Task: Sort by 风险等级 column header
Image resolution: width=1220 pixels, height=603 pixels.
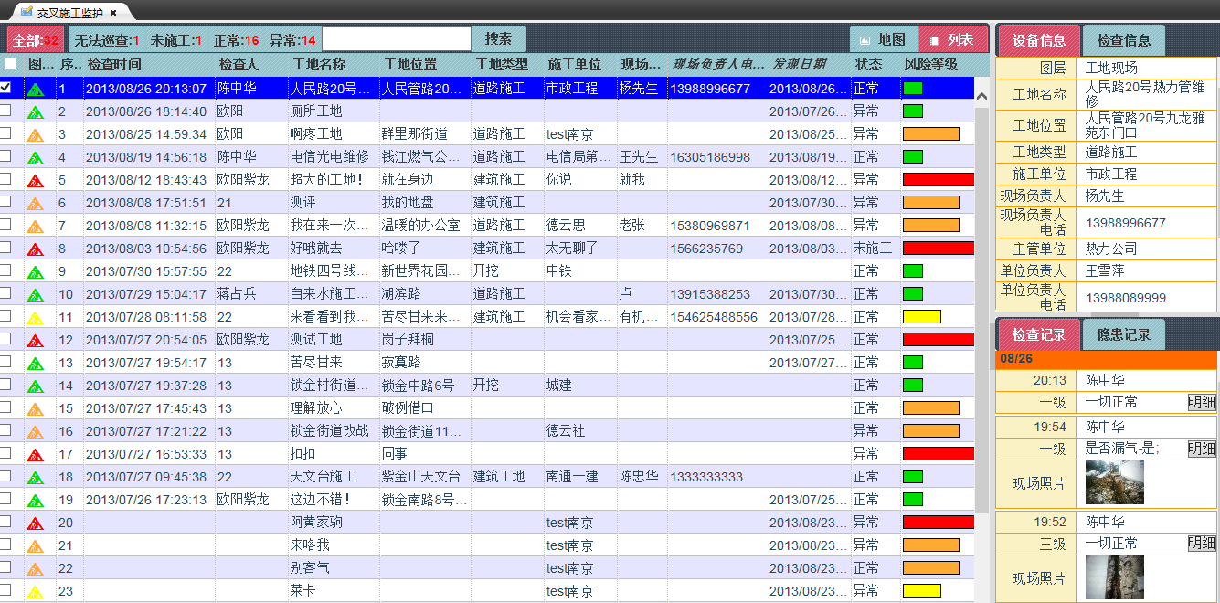Action: coord(930,65)
